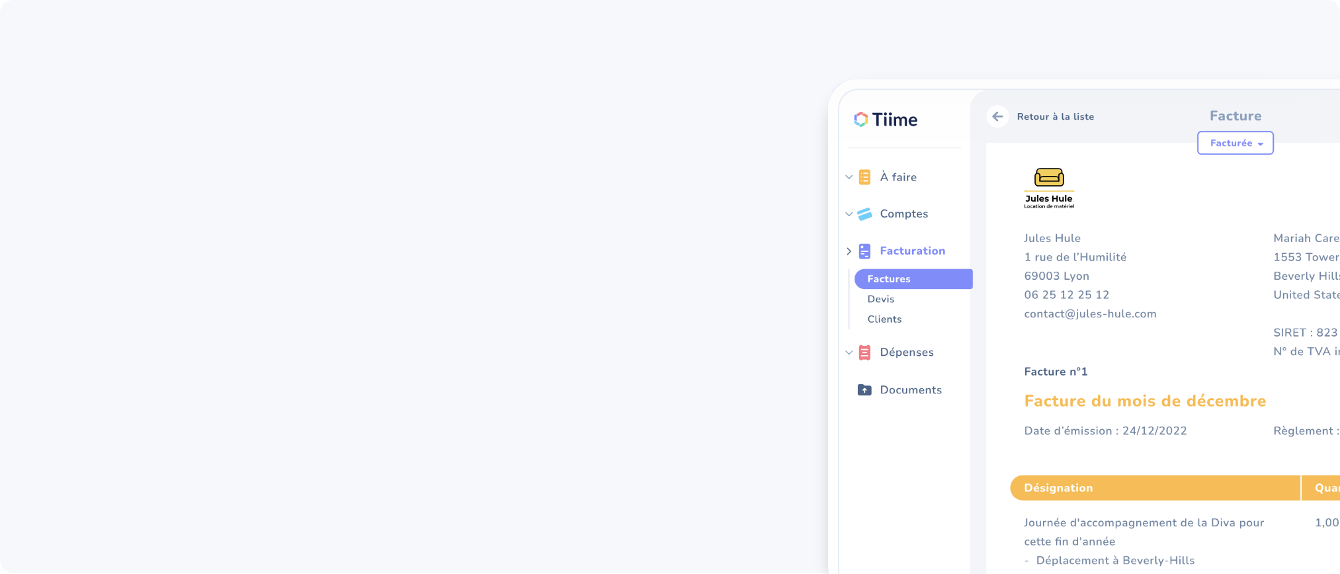Click the Facture du mois de décembre title
This screenshot has height=574, width=1340.
point(1145,401)
